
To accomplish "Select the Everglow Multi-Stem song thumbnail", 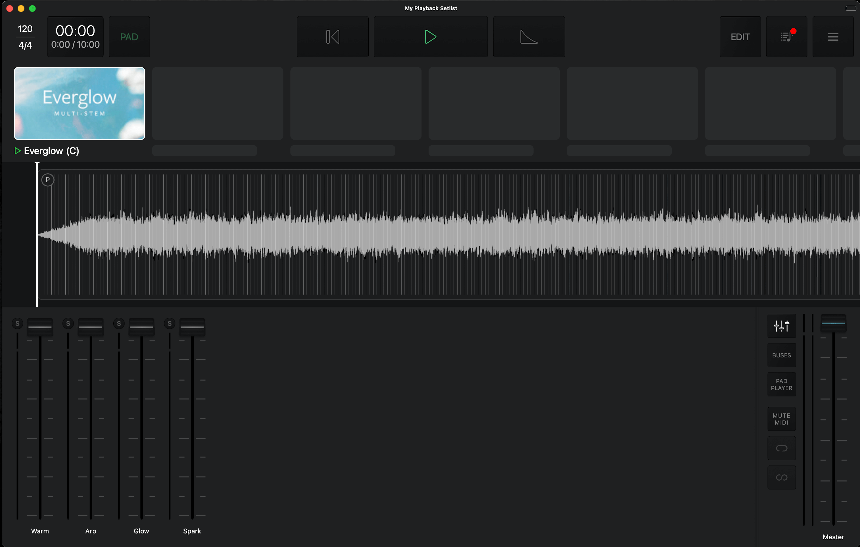I will pos(79,103).
